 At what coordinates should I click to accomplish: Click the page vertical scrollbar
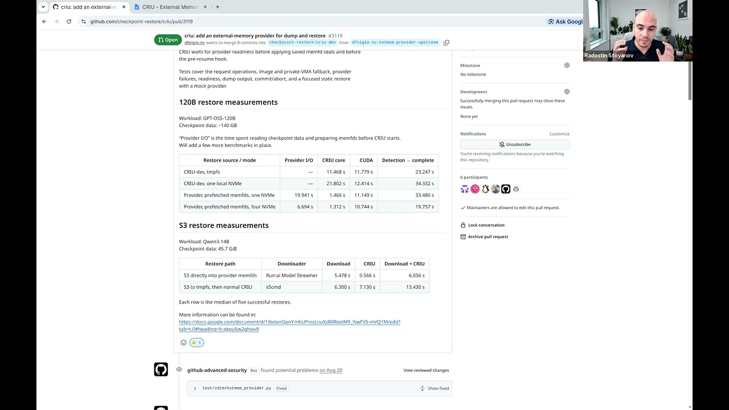[x=690, y=80]
